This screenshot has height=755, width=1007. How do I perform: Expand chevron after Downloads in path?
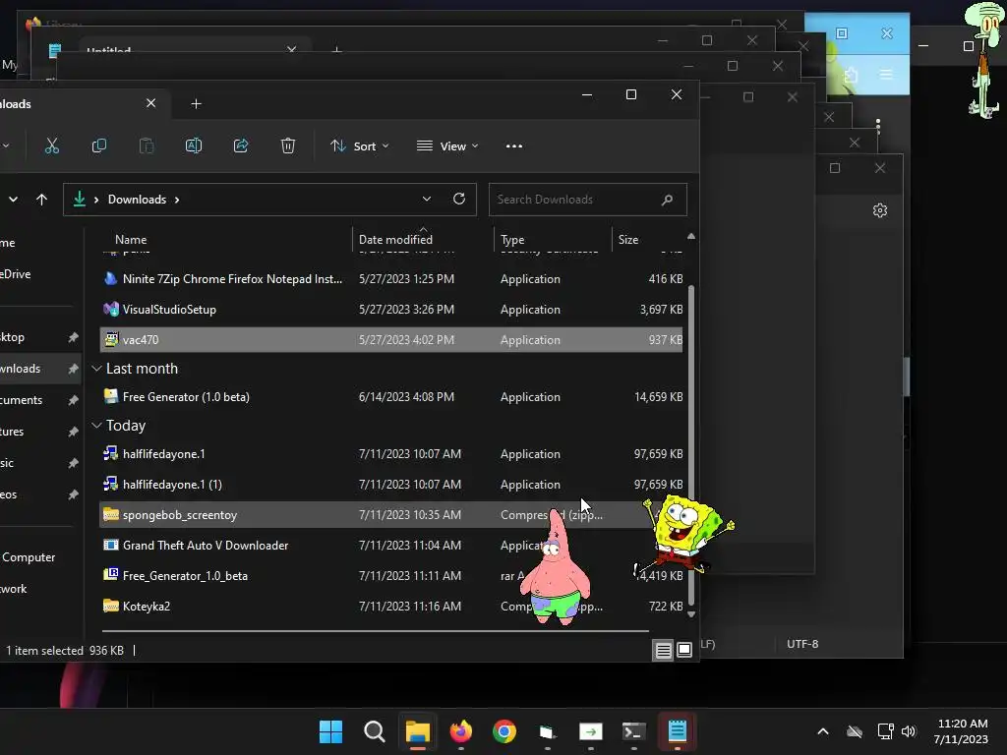point(177,200)
